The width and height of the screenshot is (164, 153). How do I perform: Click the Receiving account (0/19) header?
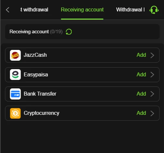36,32
